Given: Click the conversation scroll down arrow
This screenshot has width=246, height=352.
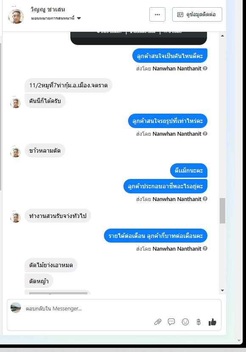Looking at the screenshot, I should coord(222,290).
